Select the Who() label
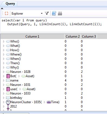Viewport: 107px width, 114px height. [x=15, y=41]
